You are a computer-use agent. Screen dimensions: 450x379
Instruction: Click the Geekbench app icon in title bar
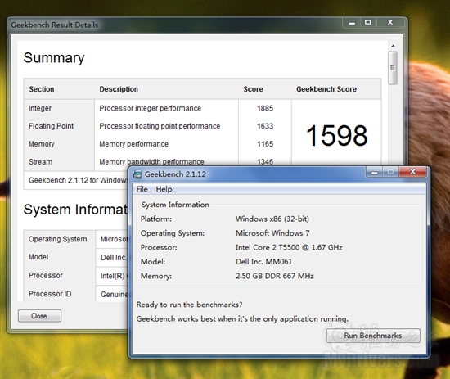[x=137, y=174]
